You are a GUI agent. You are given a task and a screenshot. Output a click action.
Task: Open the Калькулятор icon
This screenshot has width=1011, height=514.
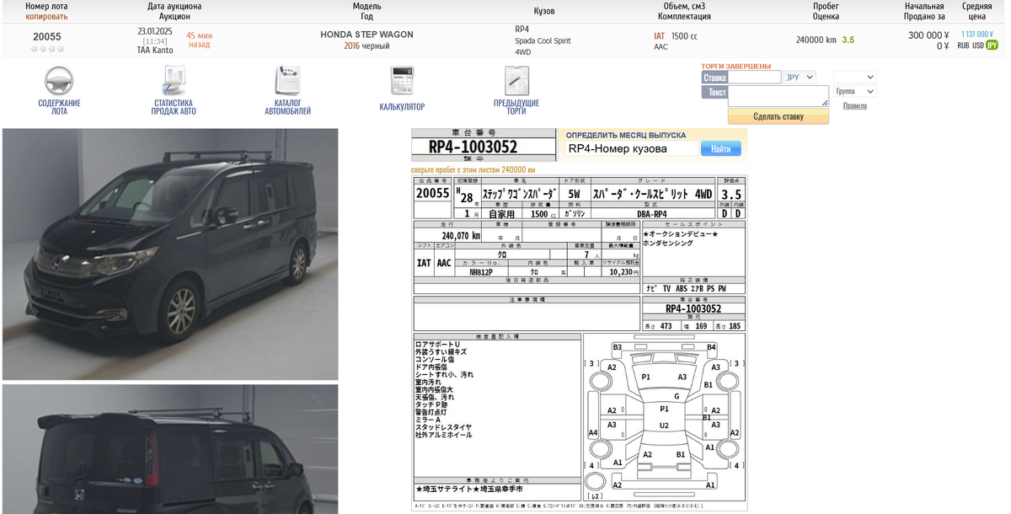(x=402, y=81)
